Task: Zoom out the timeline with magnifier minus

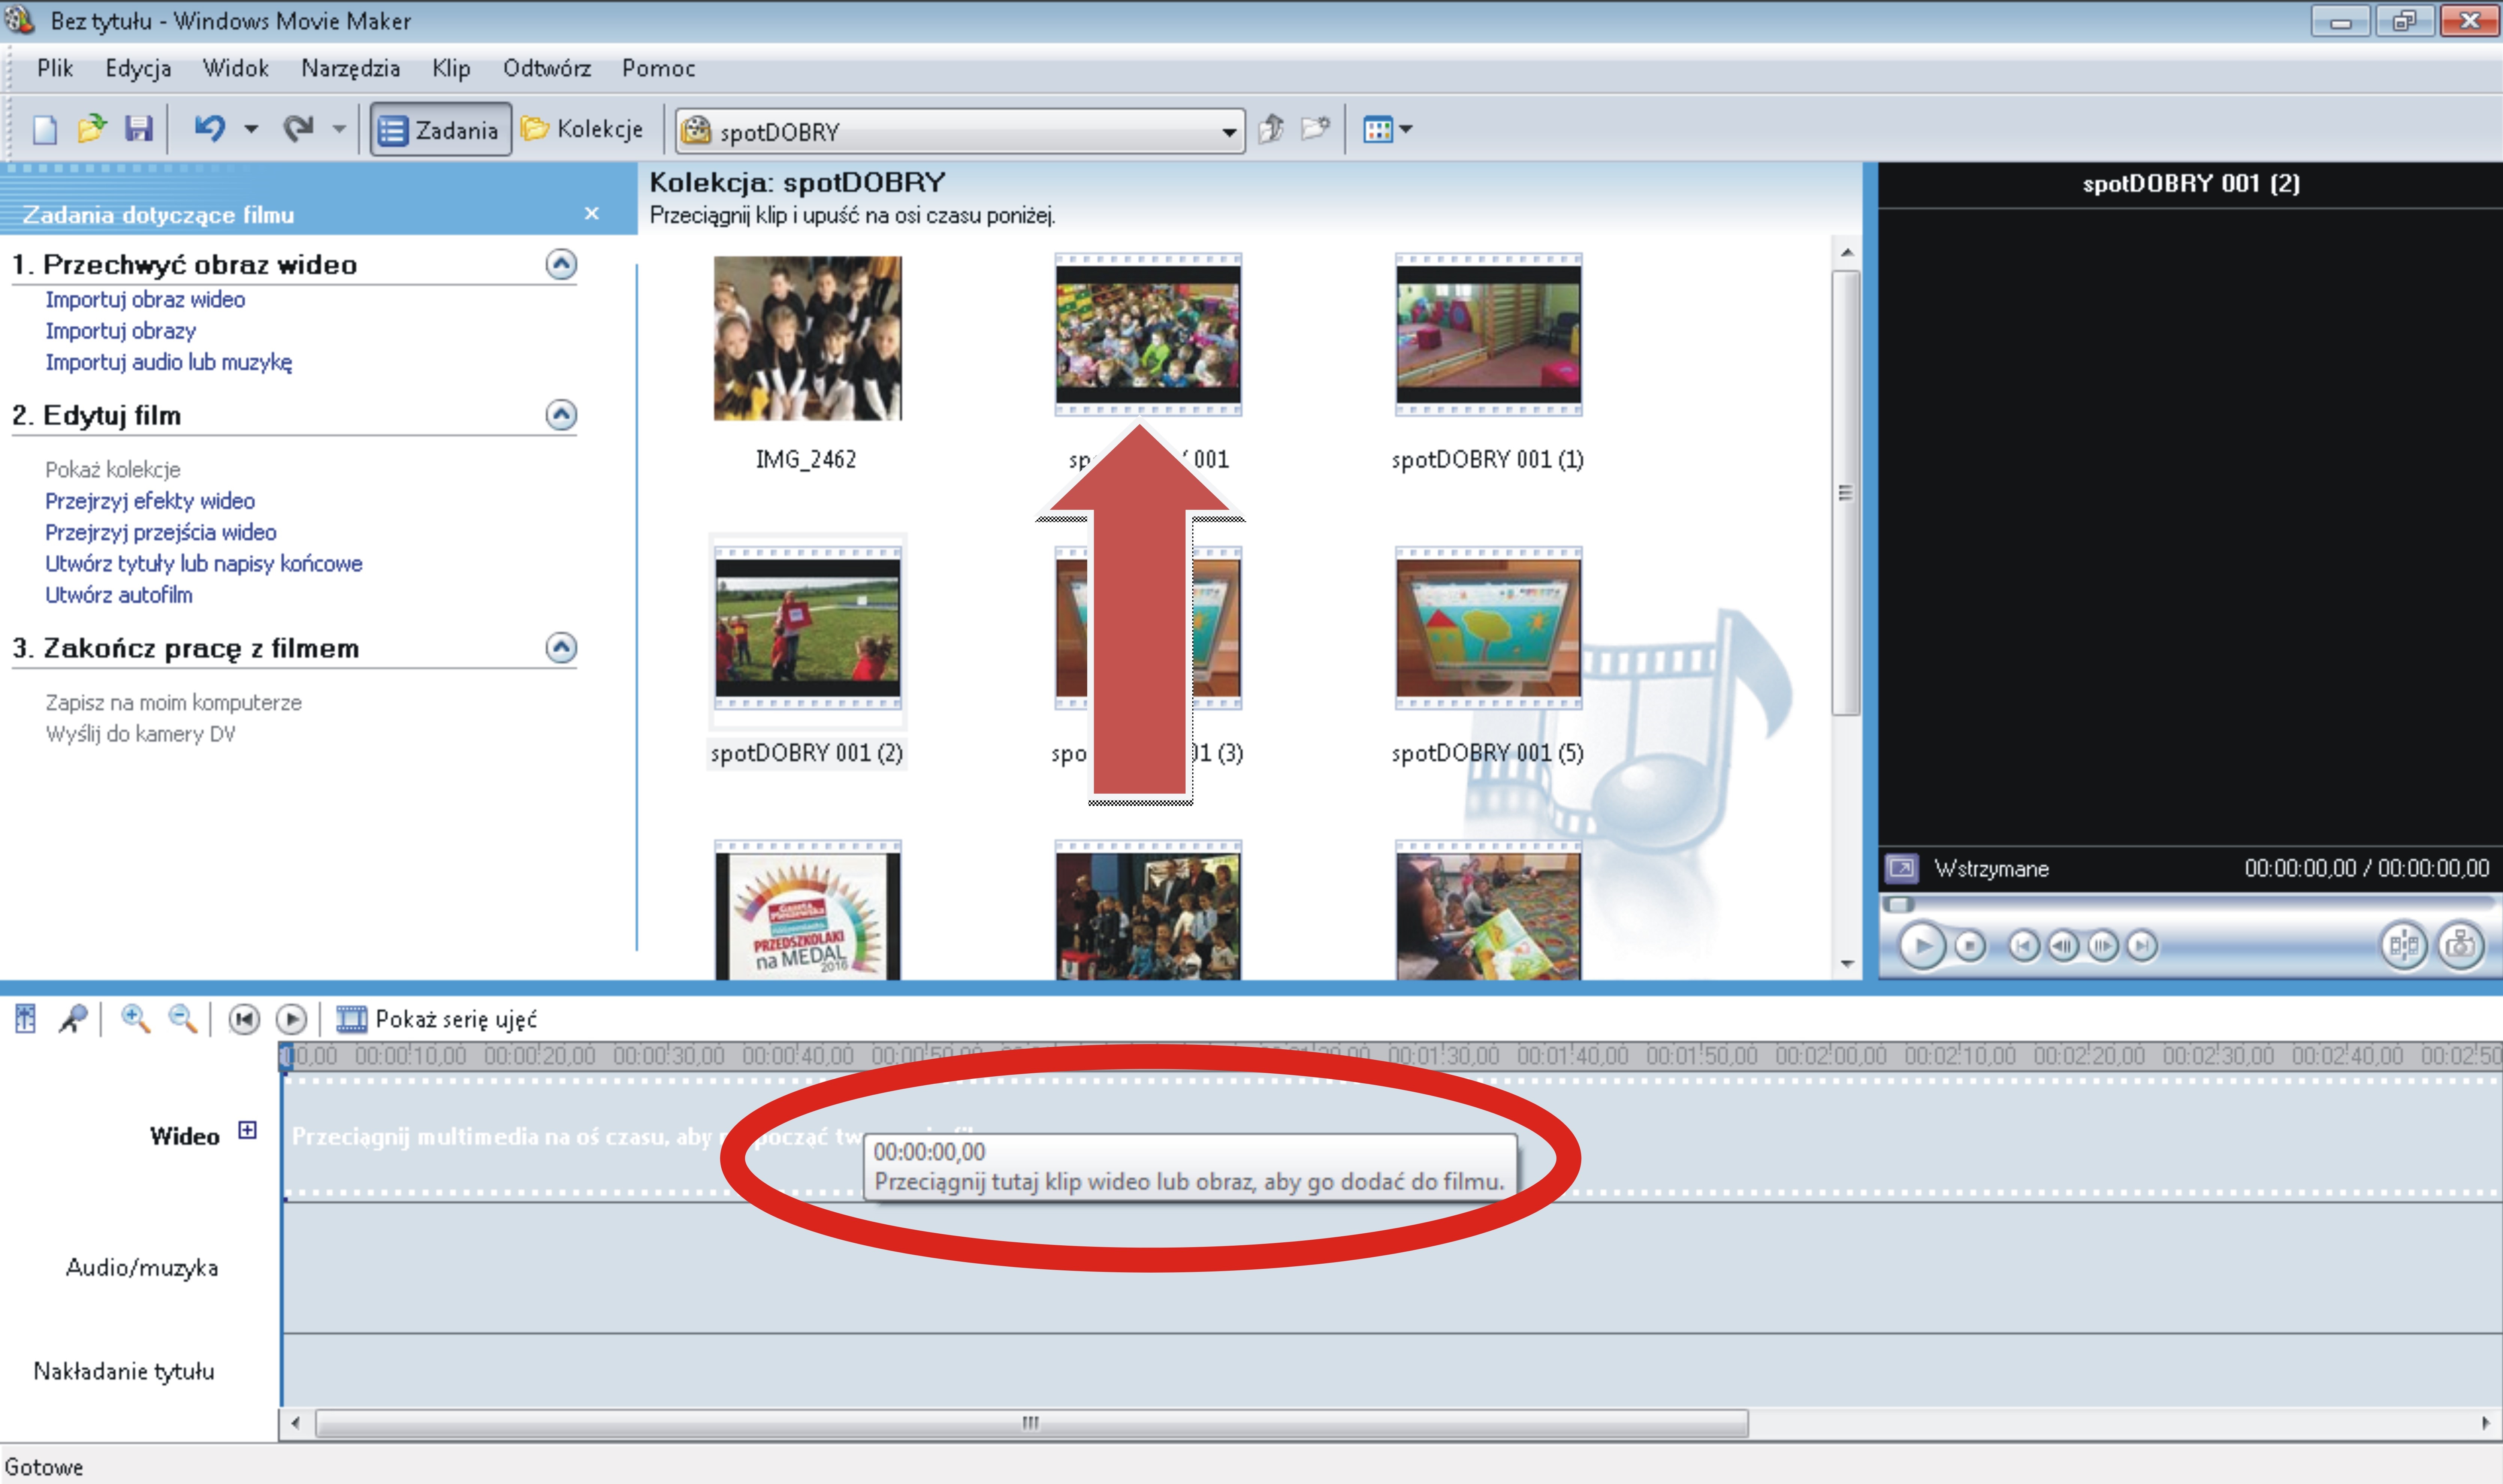Action: pyautogui.click(x=182, y=1019)
